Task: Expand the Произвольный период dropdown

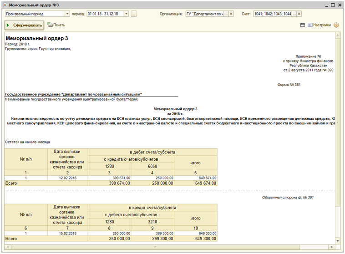Action: click(67, 14)
